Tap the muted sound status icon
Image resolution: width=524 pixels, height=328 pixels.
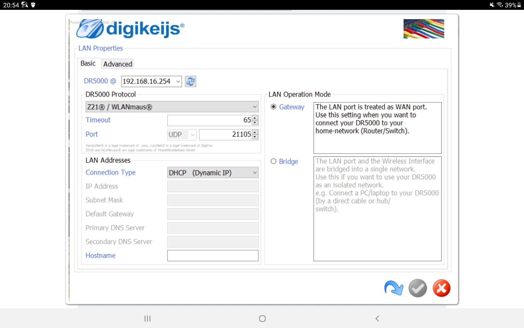click(x=492, y=5)
